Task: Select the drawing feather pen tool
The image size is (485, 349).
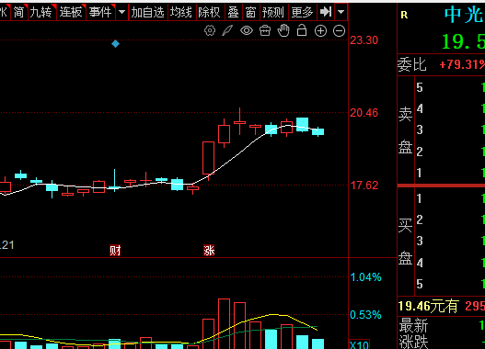Action: (227, 30)
